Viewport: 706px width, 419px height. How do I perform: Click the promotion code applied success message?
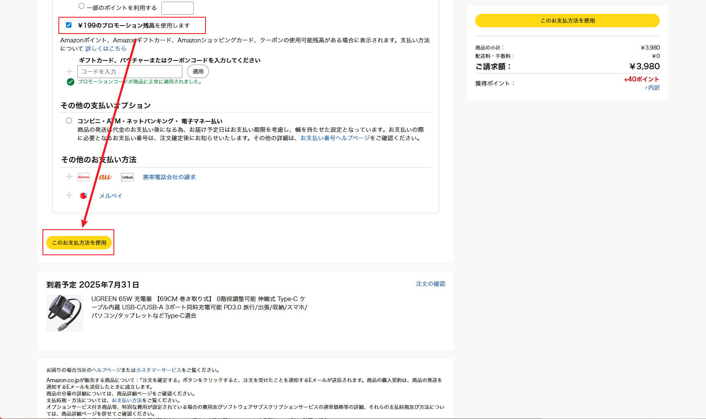[x=140, y=82]
